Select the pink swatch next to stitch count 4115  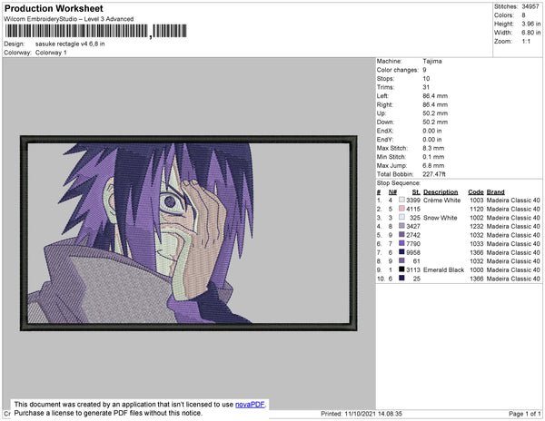tap(401, 209)
